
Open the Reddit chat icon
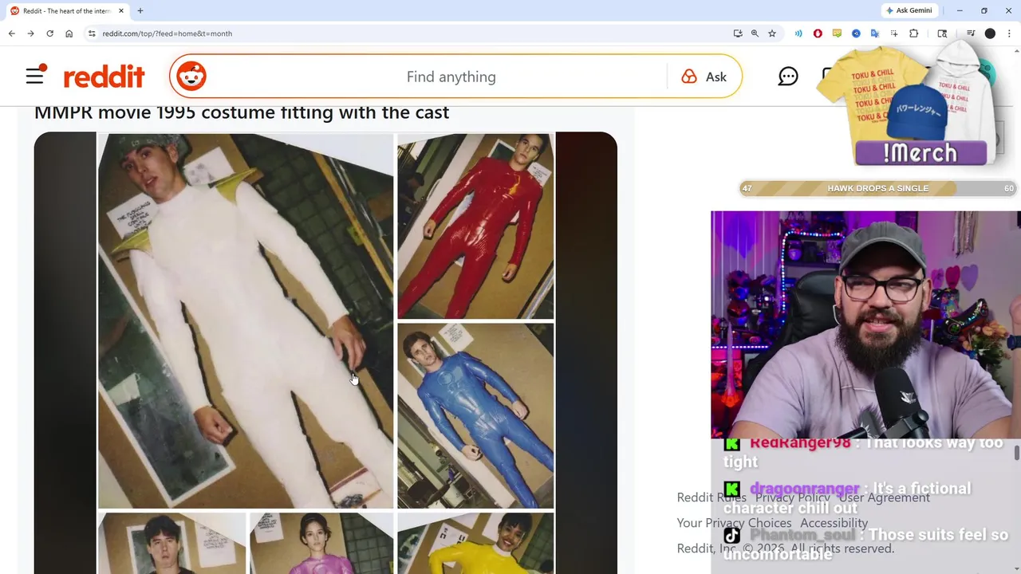788,77
